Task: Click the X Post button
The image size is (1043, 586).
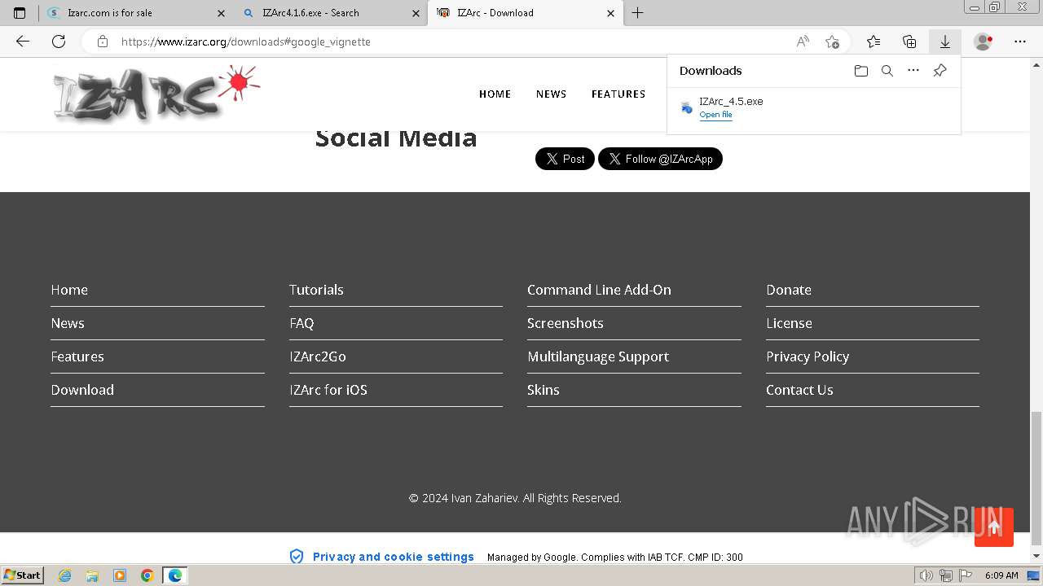Action: click(x=565, y=159)
